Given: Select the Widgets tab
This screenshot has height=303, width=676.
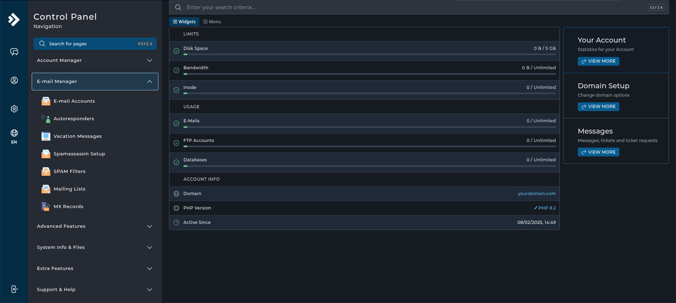Looking at the screenshot, I should click(184, 22).
